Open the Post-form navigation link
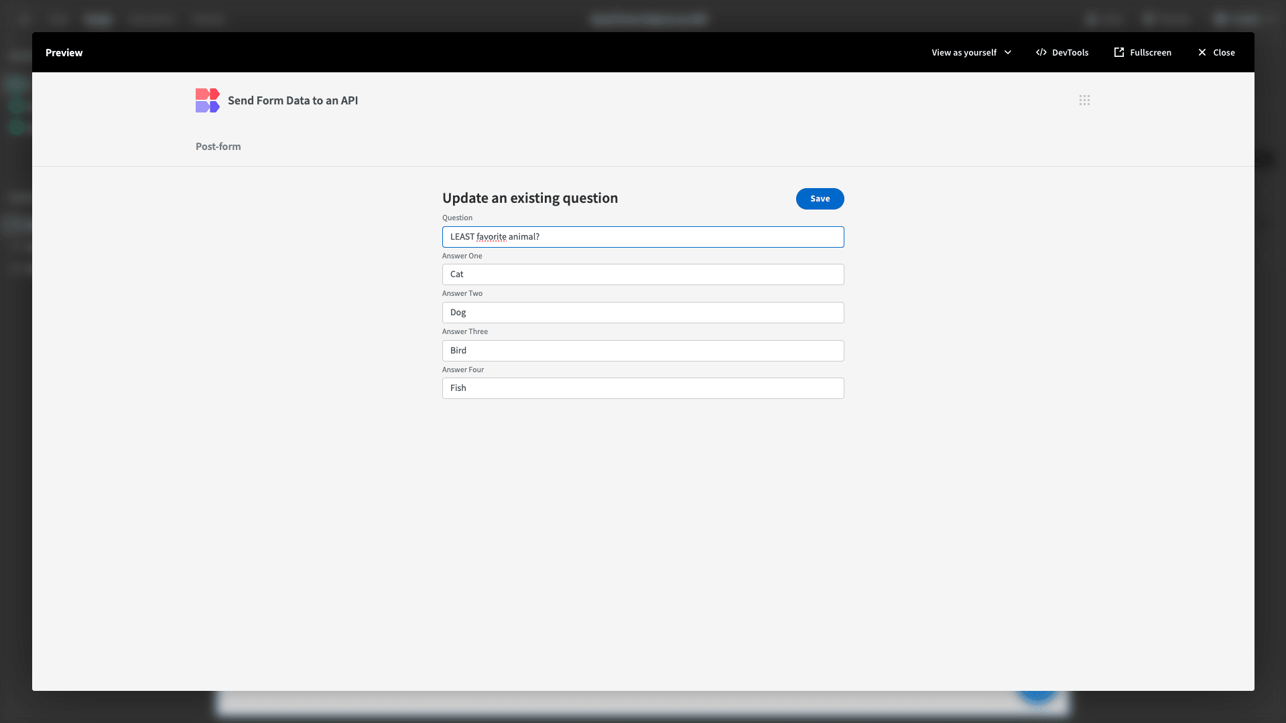This screenshot has width=1286, height=723. (218, 147)
